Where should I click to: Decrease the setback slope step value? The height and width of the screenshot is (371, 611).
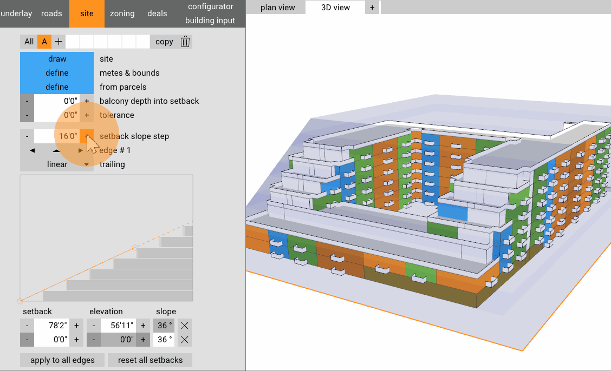tap(27, 136)
